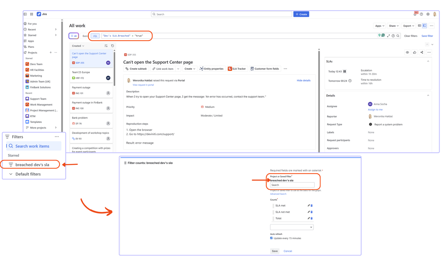Screen dimensions: 441x259
Task: Click the thumbs-up vote icon
Action: (x=415, y=52)
